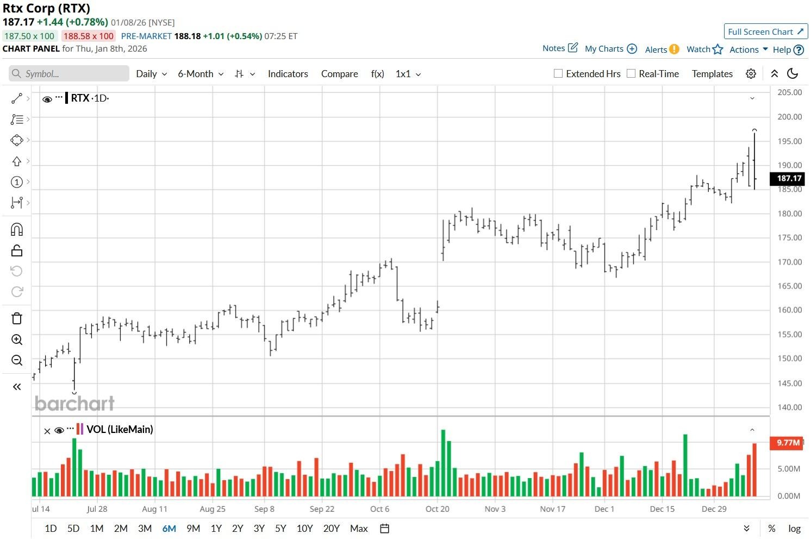
Task: Select the 10Y time range
Action: (x=304, y=529)
